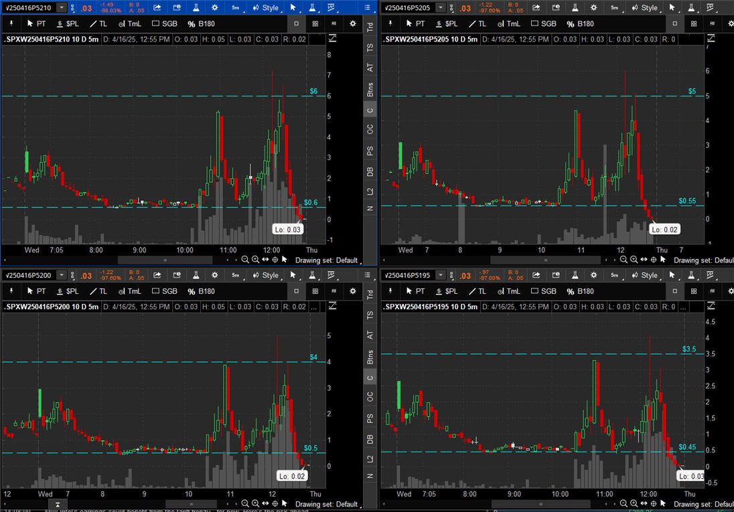Open L2 side tab beside P5210 chart

click(370, 191)
